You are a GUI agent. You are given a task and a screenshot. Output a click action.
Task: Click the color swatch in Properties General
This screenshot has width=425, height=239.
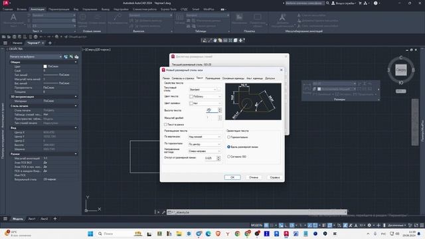[45, 66]
